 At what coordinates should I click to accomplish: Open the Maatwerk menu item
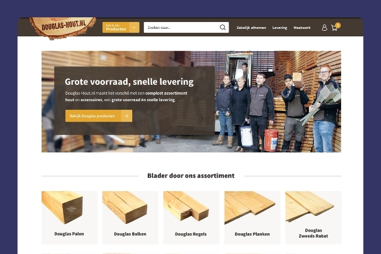click(x=302, y=28)
